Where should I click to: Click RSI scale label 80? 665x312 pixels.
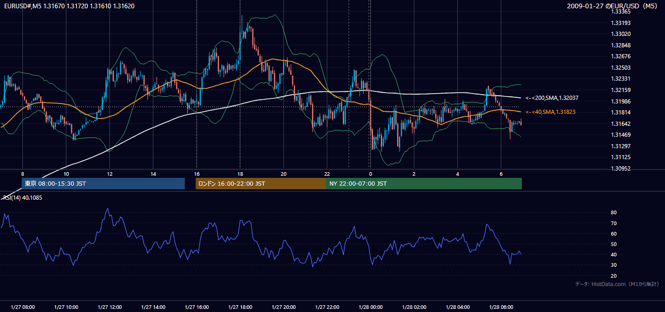click(614, 213)
